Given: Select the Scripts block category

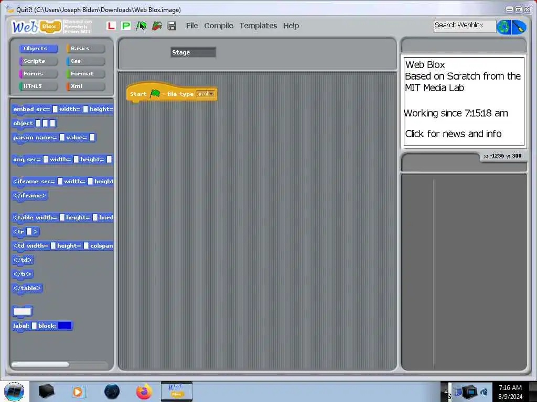Looking at the screenshot, I should pos(38,61).
